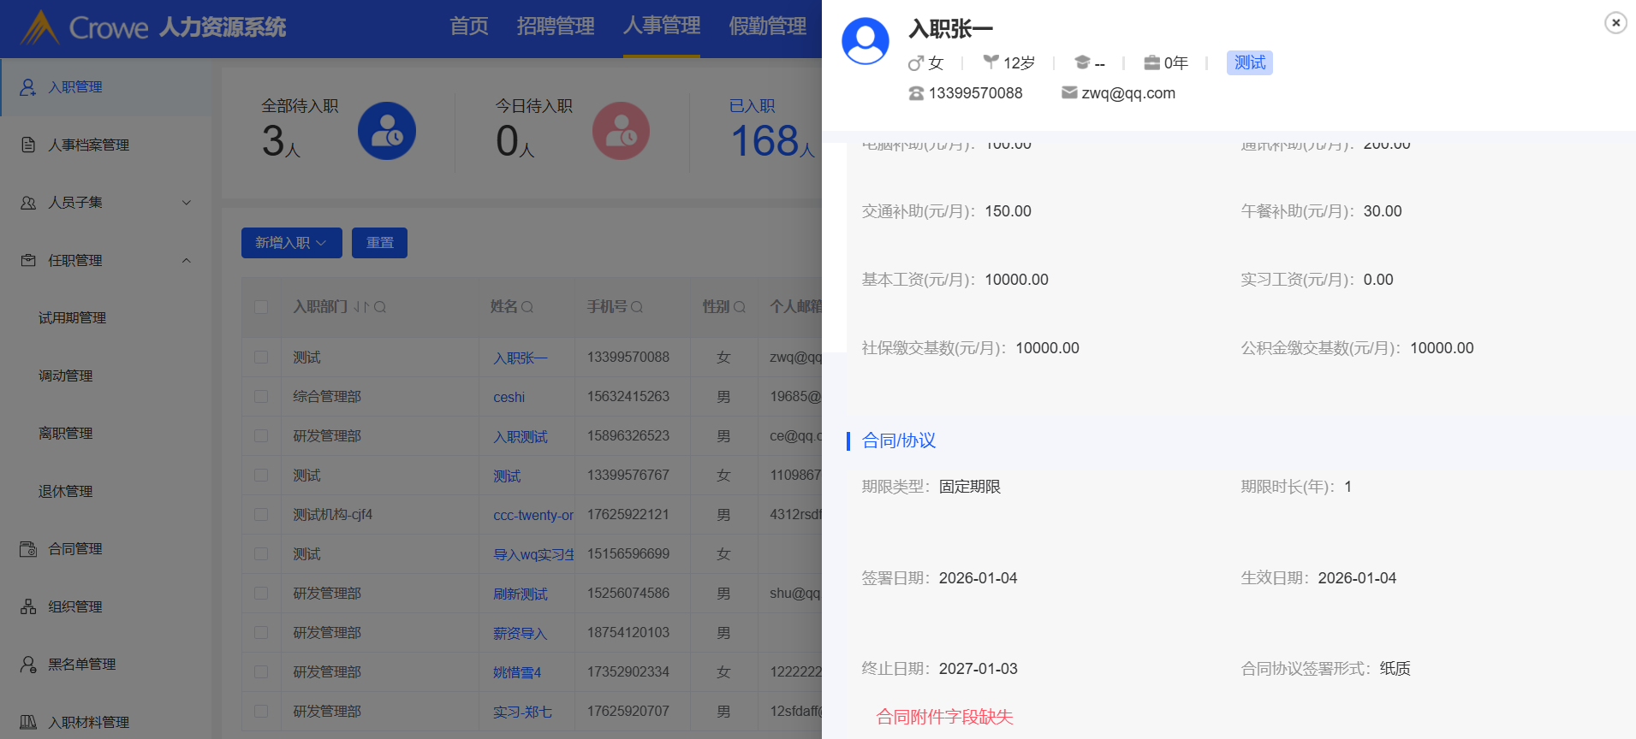Click the search icon beside 性别 column
This screenshot has height=739, width=1636.
(x=740, y=307)
